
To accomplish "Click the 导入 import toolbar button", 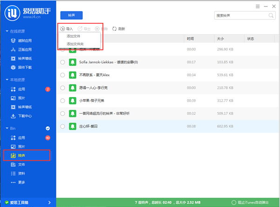I will [x=66, y=29].
